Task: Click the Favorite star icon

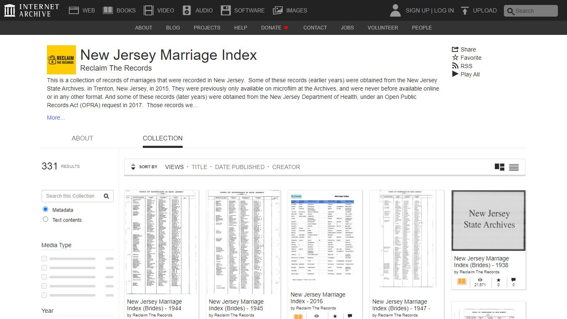Action: pos(455,58)
